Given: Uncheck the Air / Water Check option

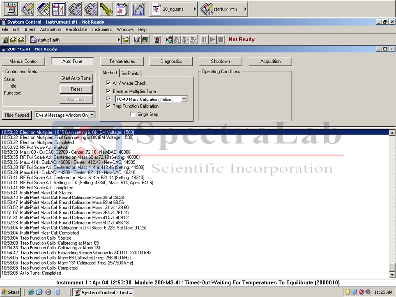Looking at the screenshot, I should (108, 83).
